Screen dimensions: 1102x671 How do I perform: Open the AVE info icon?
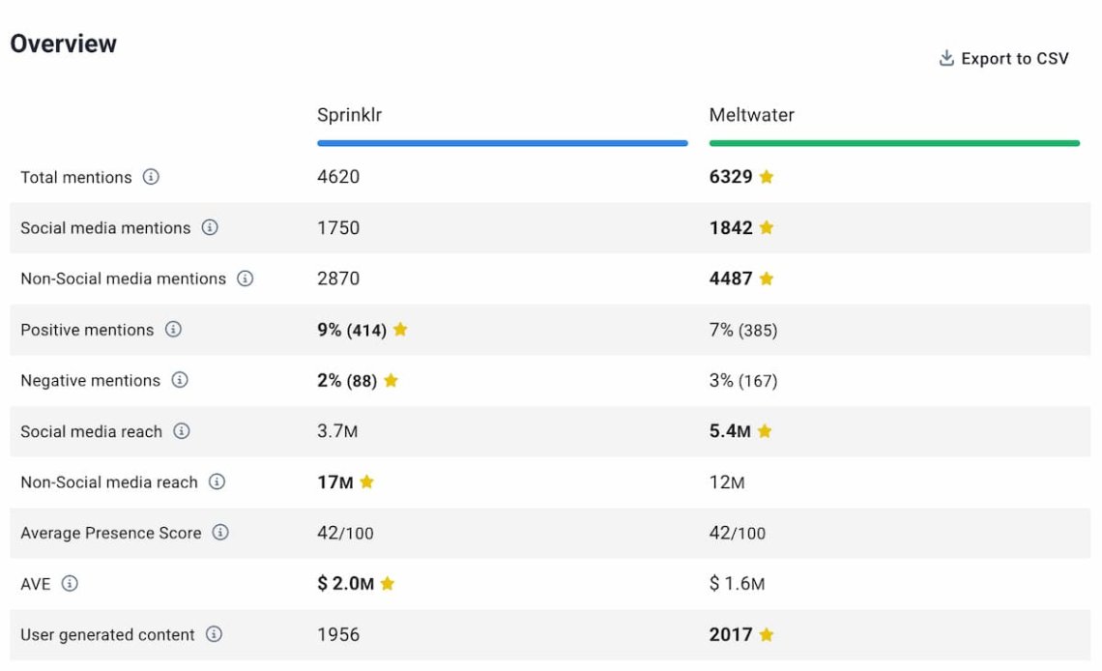pos(70,584)
